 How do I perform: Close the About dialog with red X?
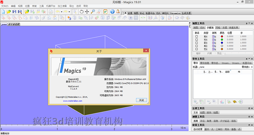pos(146,51)
